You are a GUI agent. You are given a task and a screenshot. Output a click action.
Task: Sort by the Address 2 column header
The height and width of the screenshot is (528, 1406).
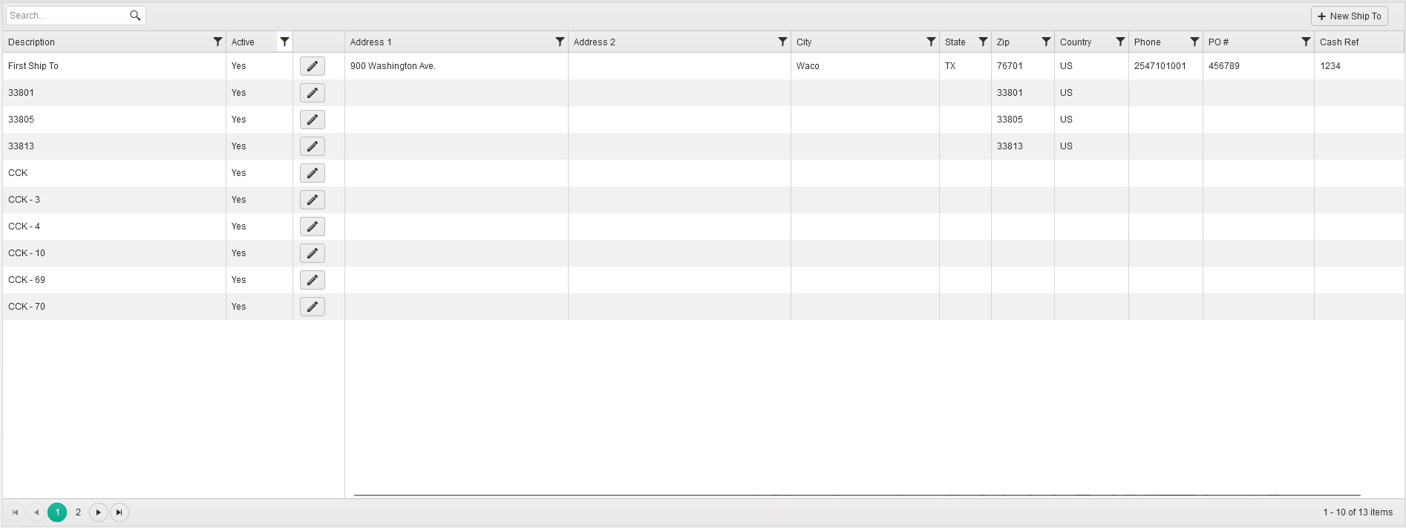(595, 42)
